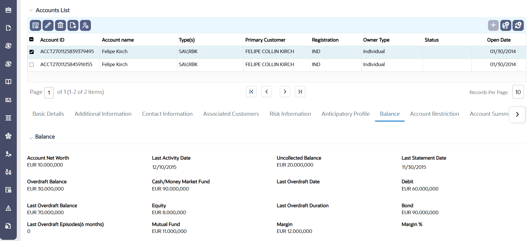
Task: Open the window form sidebar icon
Action: (8, 190)
